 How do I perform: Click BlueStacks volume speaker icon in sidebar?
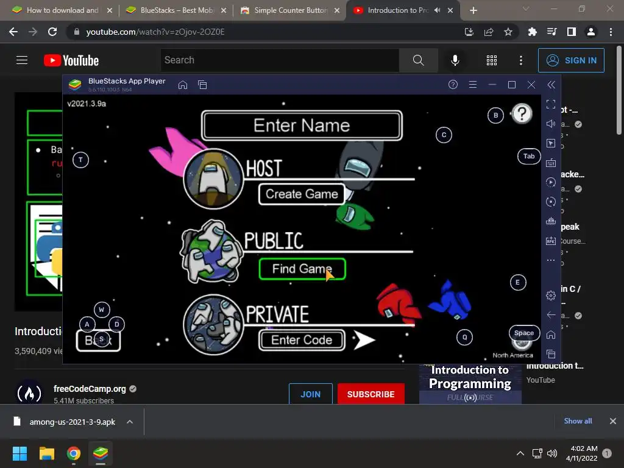551,124
